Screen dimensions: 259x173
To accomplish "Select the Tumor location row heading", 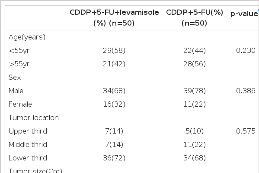I will [x=34, y=118].
